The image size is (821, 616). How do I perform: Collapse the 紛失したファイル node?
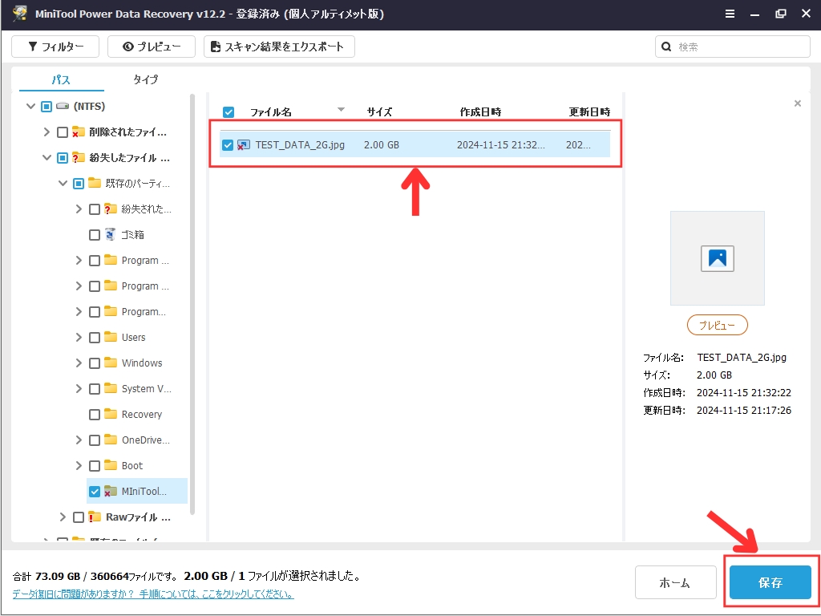[47, 158]
